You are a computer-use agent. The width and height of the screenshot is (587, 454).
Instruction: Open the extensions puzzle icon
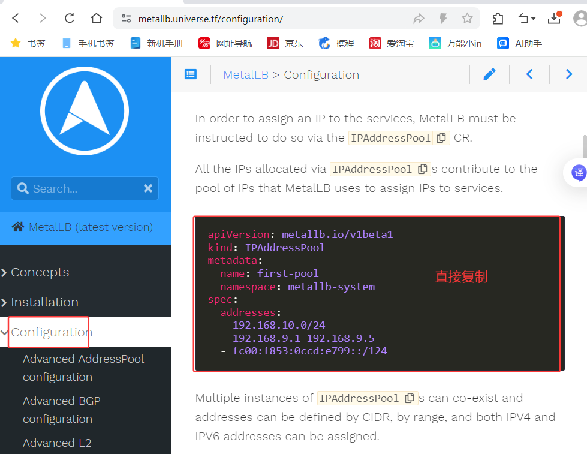(498, 19)
